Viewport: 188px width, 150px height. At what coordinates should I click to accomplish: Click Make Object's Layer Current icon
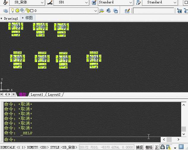coord(102,11)
